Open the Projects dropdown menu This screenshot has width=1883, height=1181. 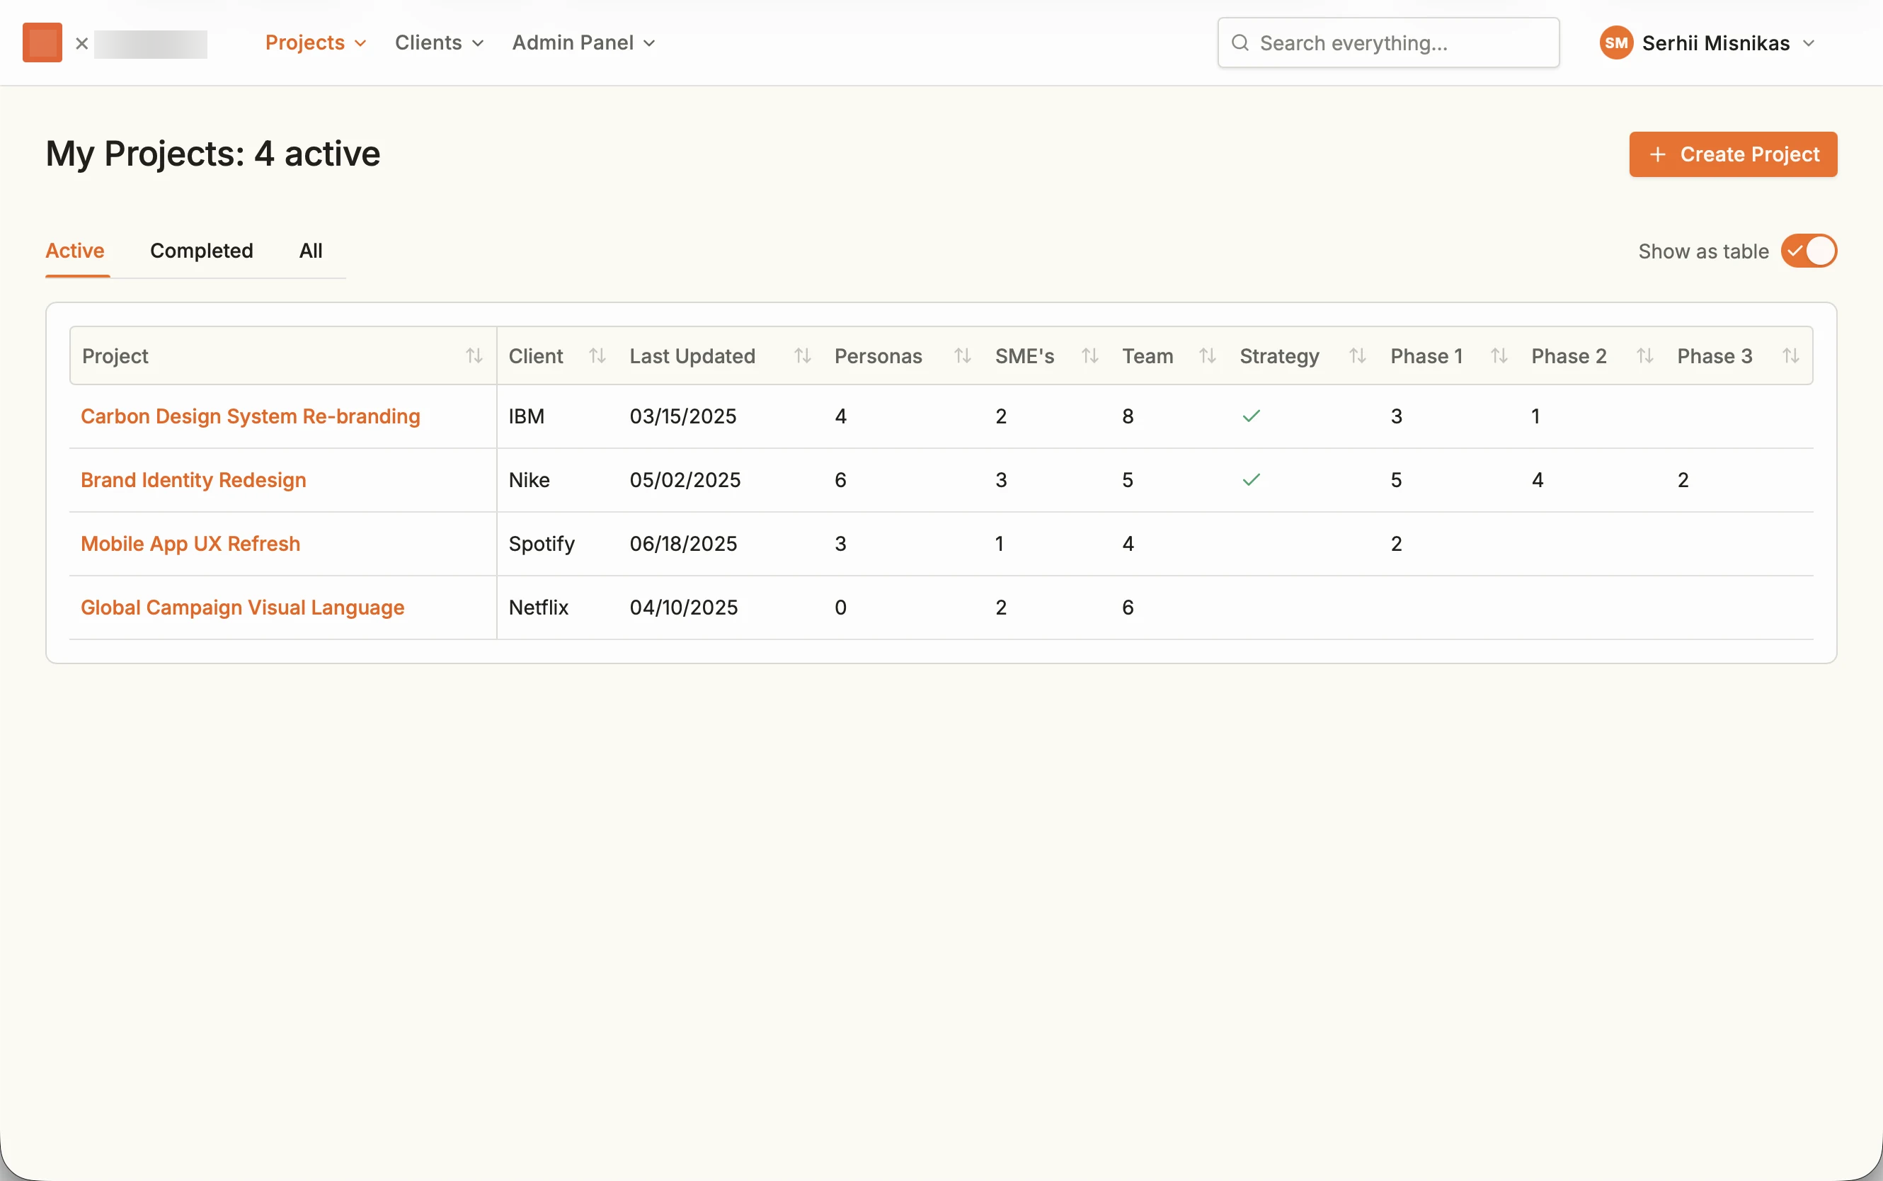click(x=316, y=43)
